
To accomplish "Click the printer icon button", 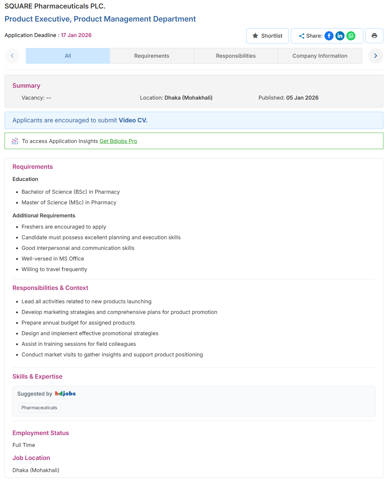I will tap(374, 36).
